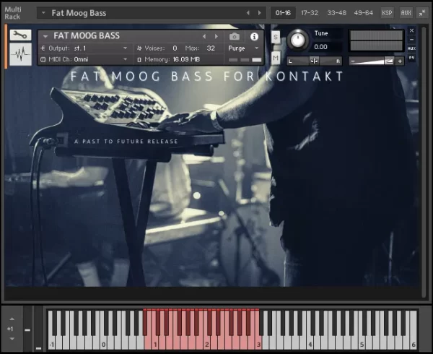Image resolution: width=433 pixels, height=354 pixels.
Task: Switch to the 33-48 rack page
Action: tap(336, 13)
